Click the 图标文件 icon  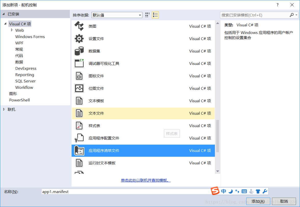(x=79, y=76)
